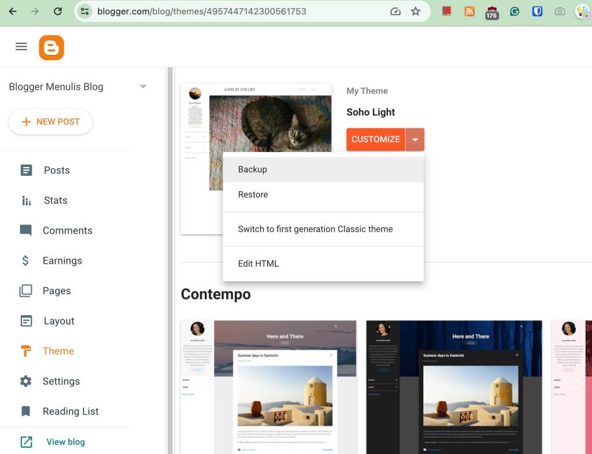Reload the Blogger themes page

pyautogui.click(x=57, y=12)
